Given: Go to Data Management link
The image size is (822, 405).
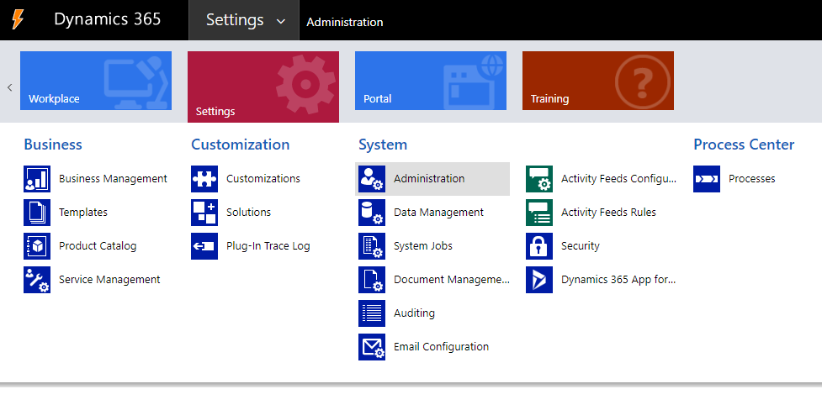Looking at the screenshot, I should [x=438, y=212].
